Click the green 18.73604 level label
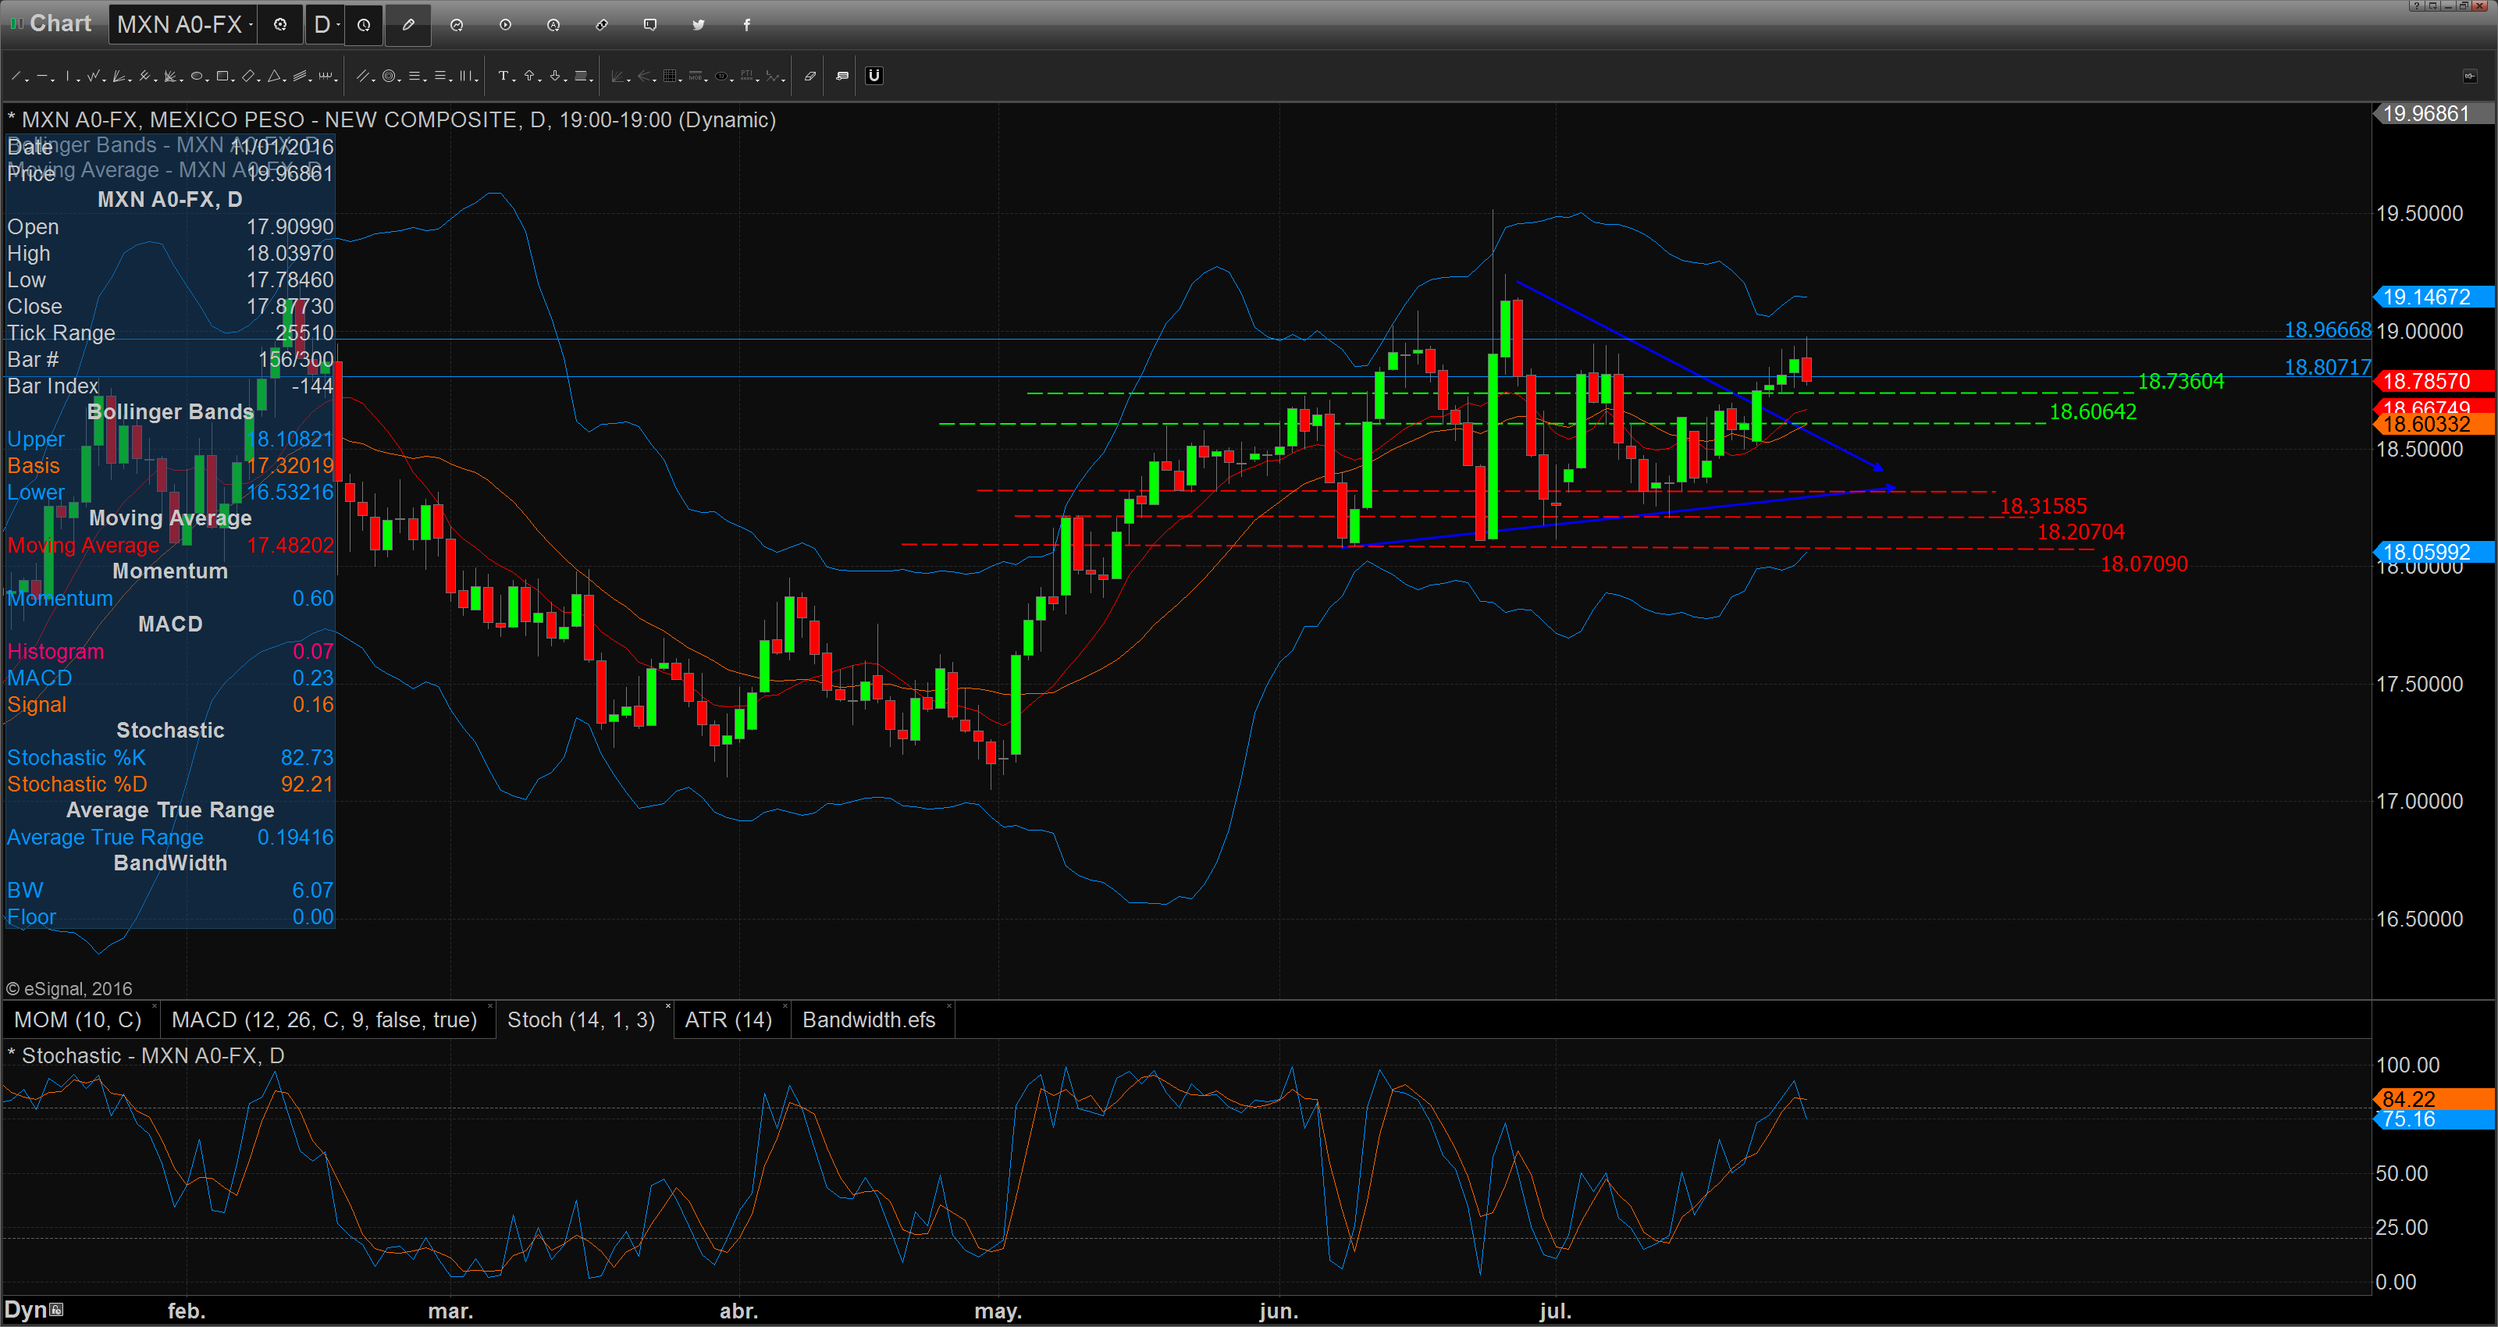This screenshot has width=2498, height=1327. coord(2181,381)
